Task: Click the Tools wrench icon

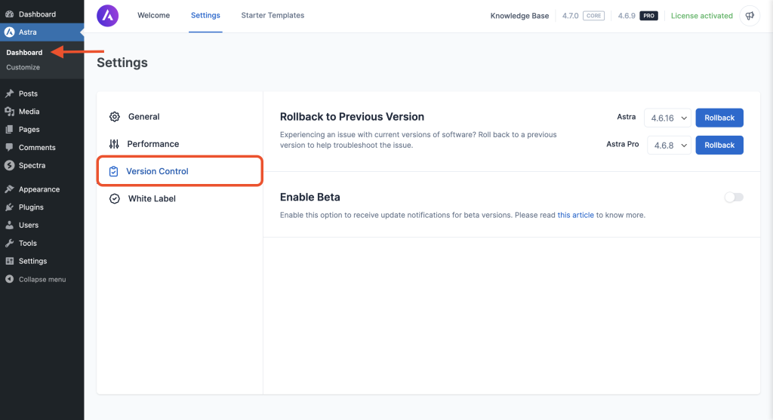Action: (x=9, y=244)
